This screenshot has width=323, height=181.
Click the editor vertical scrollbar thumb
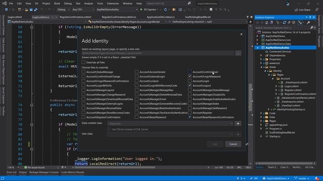pyautogui.click(x=250, y=98)
